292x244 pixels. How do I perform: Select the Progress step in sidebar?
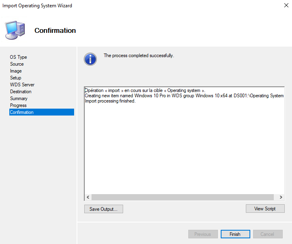click(x=18, y=105)
